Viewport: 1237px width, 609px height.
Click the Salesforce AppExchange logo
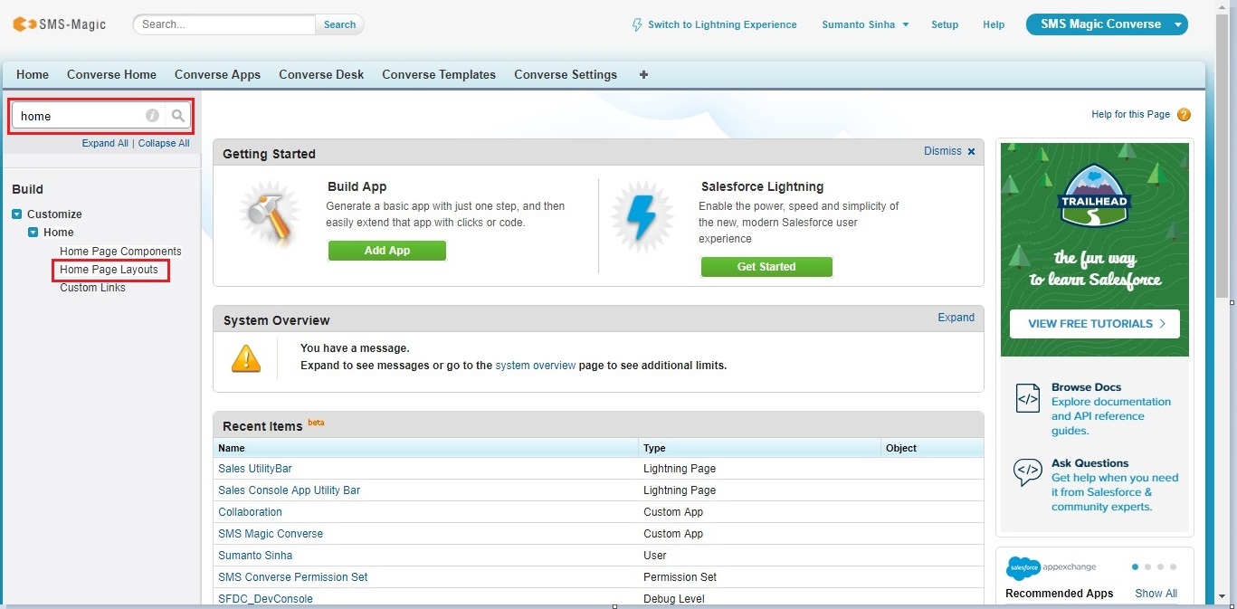click(1051, 567)
